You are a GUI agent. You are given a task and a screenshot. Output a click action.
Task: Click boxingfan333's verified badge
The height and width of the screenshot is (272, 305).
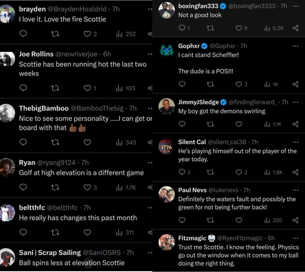coord(223,6)
